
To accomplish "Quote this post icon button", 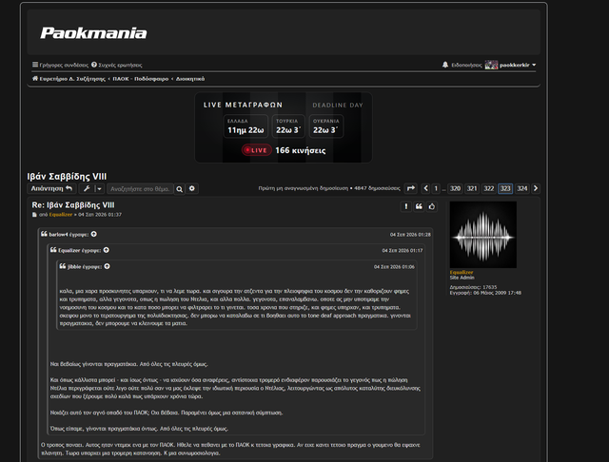I will tap(419, 206).
